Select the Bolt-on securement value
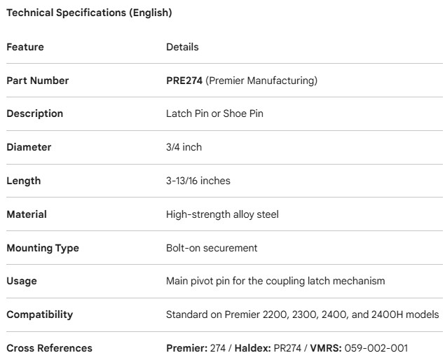 [212, 248]
